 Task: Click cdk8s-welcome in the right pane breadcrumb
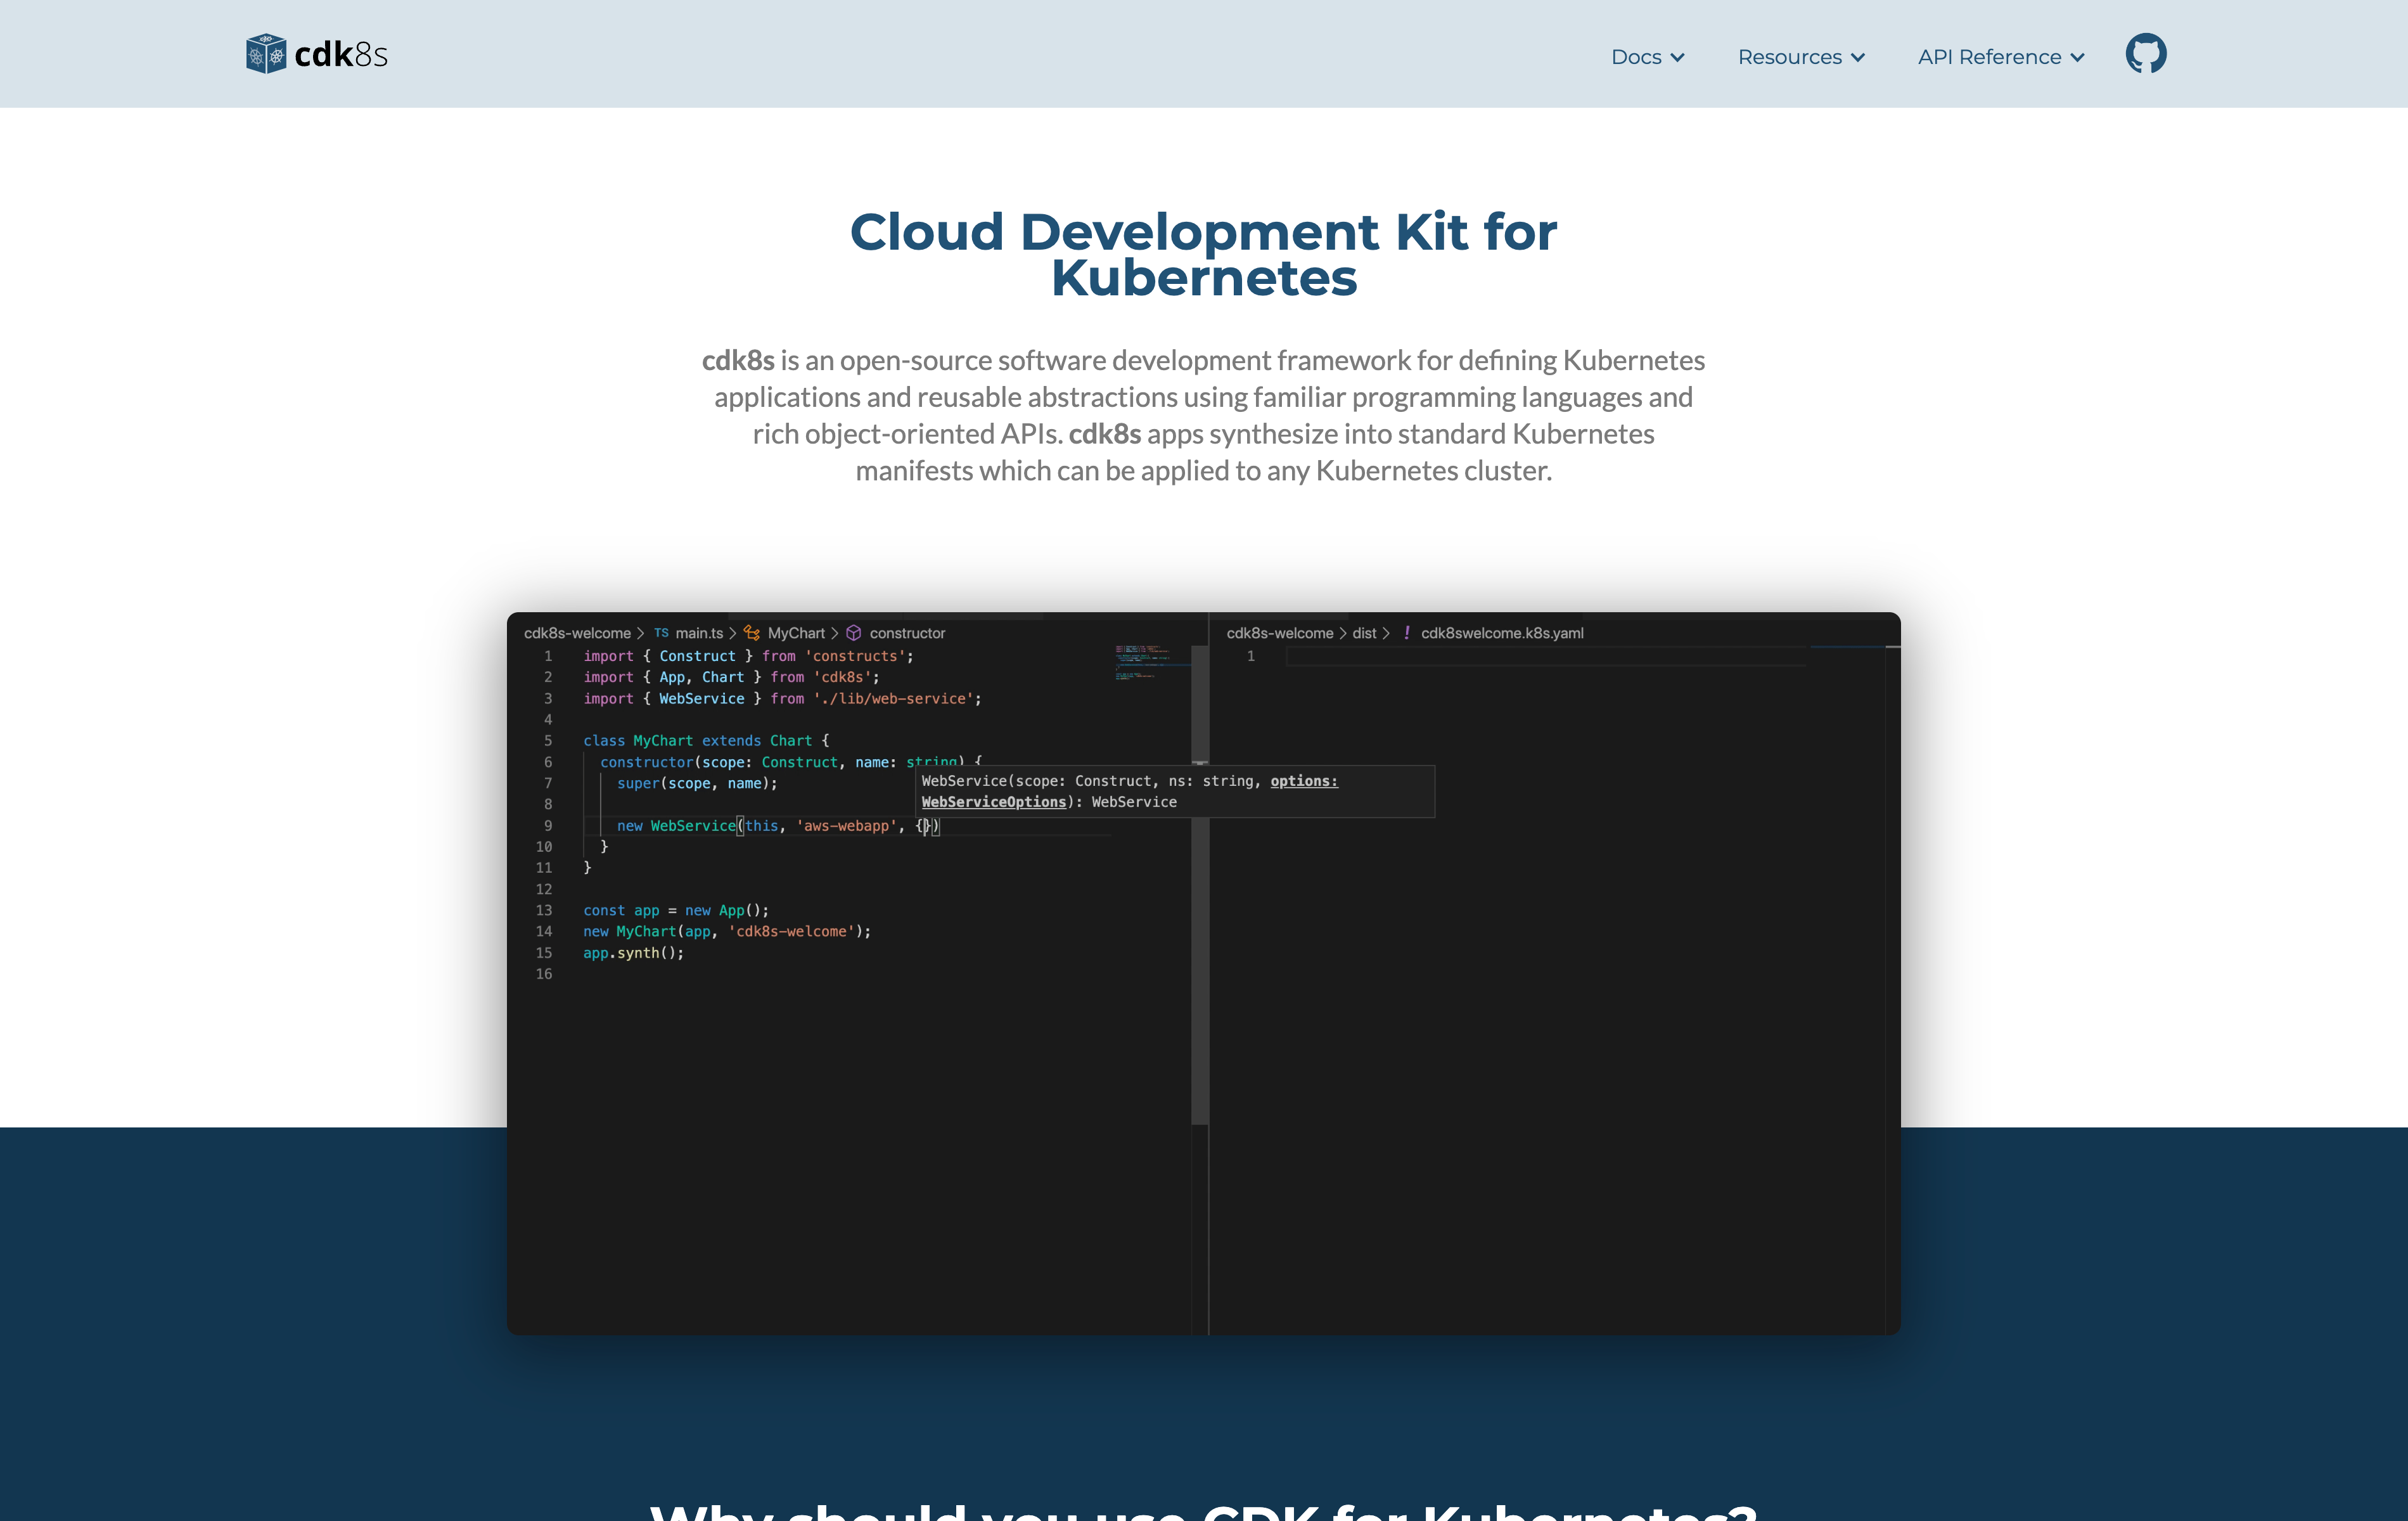(1280, 633)
